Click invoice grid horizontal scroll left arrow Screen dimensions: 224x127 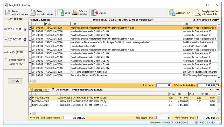(31, 81)
